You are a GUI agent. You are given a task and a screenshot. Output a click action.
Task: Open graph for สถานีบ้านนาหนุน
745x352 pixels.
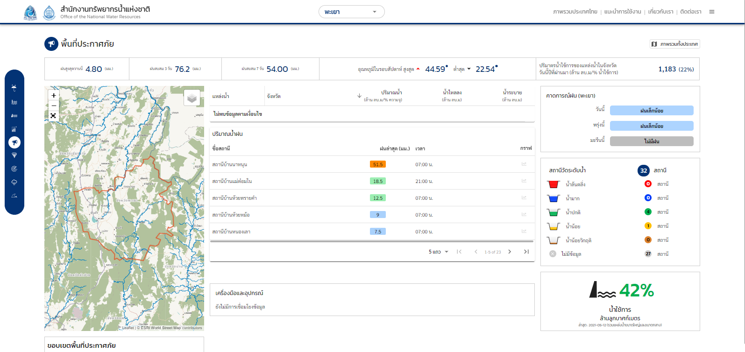(524, 164)
